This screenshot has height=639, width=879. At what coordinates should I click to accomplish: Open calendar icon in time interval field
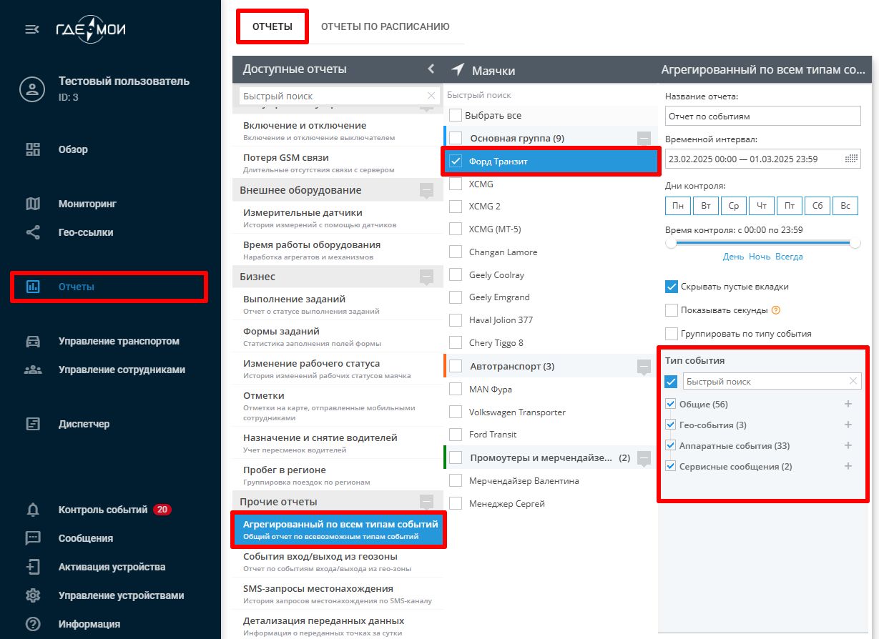(851, 159)
